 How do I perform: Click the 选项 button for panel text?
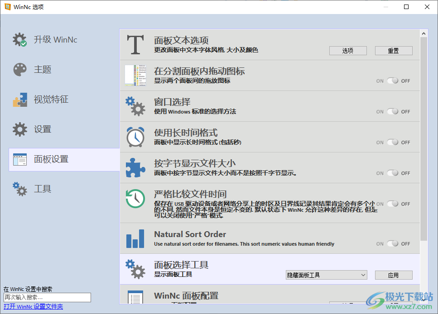click(348, 51)
